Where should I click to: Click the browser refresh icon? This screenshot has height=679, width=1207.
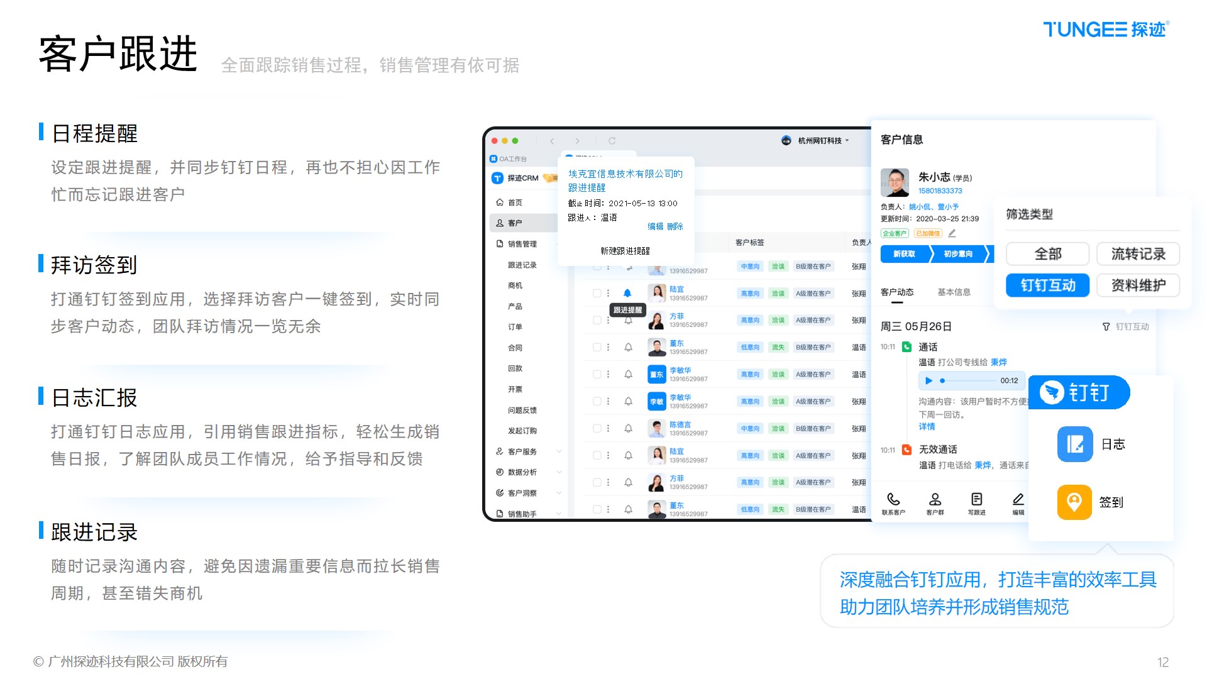coord(612,141)
